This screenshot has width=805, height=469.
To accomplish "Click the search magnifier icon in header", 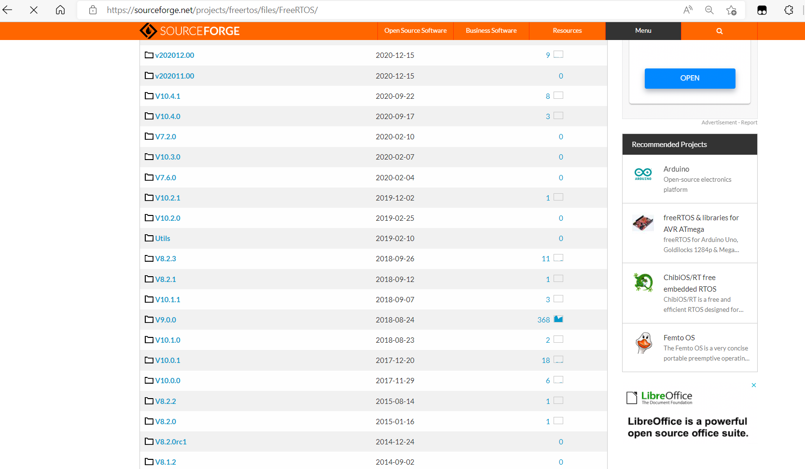I will point(719,31).
